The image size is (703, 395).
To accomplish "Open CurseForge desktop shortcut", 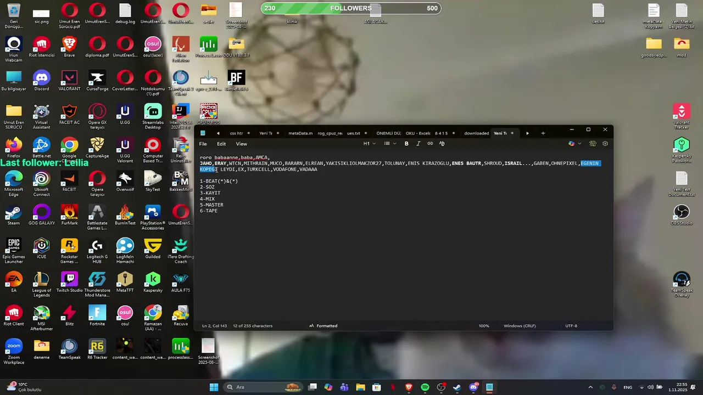I will [97, 81].
